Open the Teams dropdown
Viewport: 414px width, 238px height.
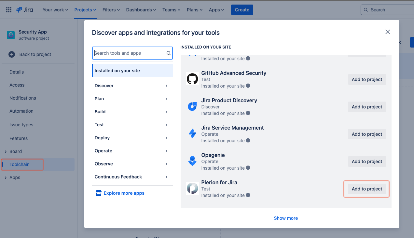[172, 10]
